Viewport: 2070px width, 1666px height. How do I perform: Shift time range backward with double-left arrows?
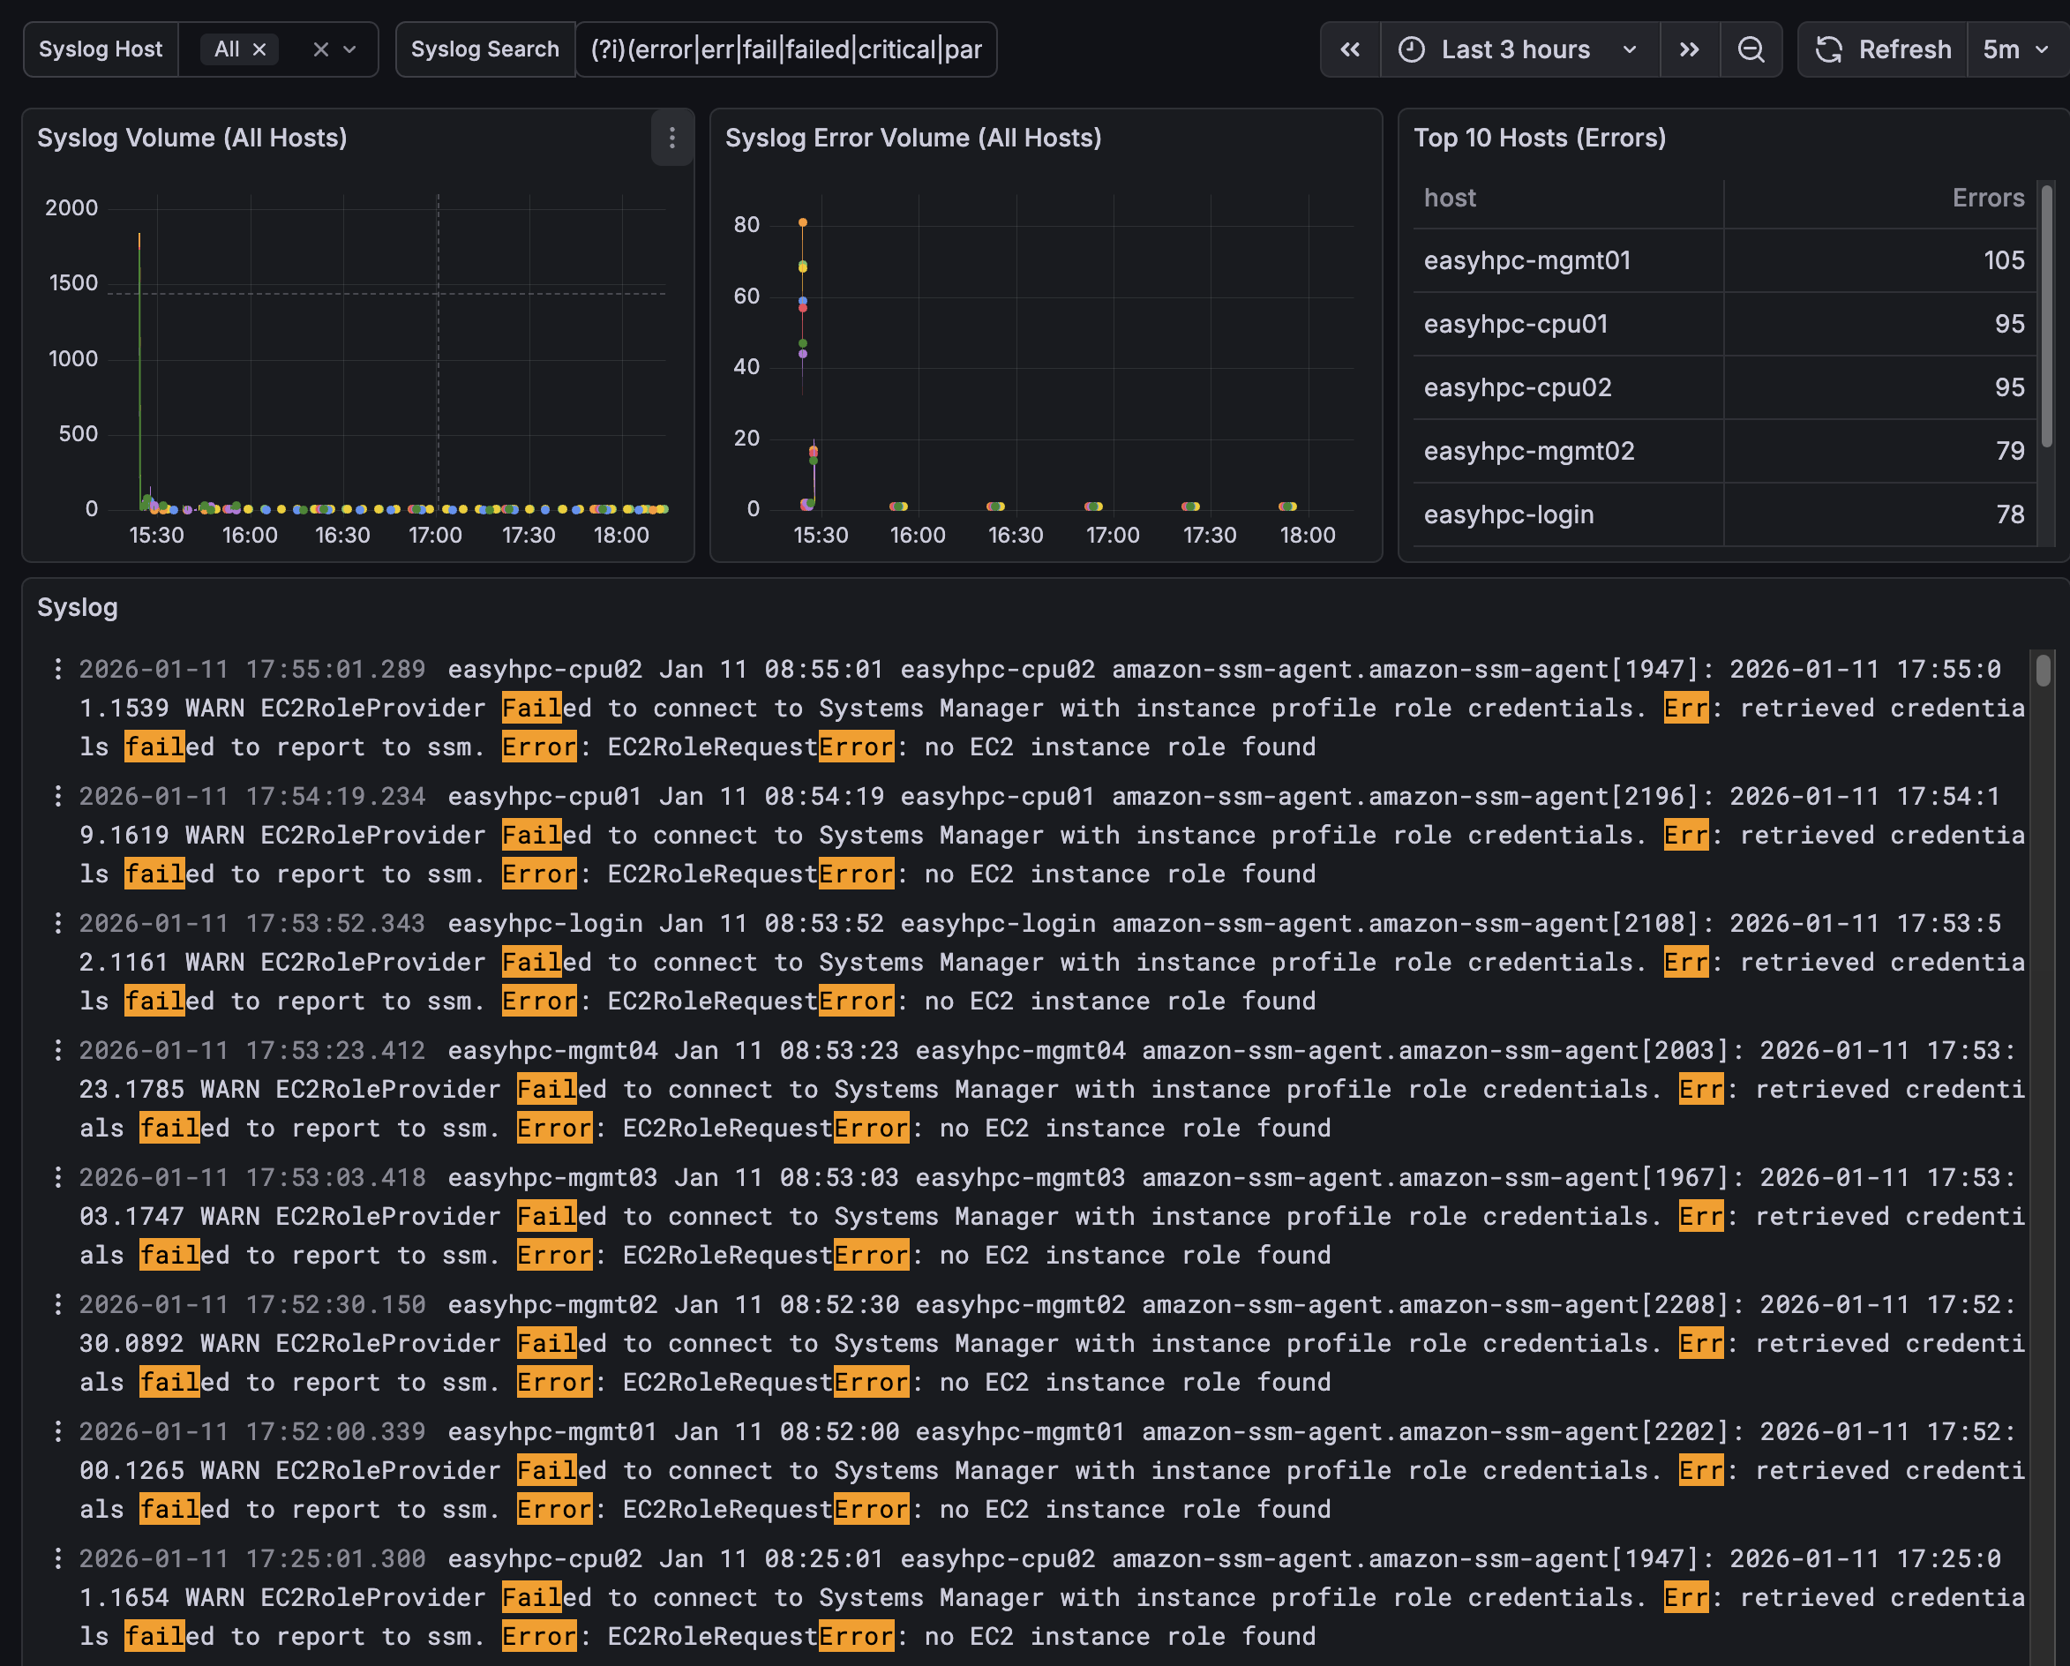click(x=1350, y=50)
